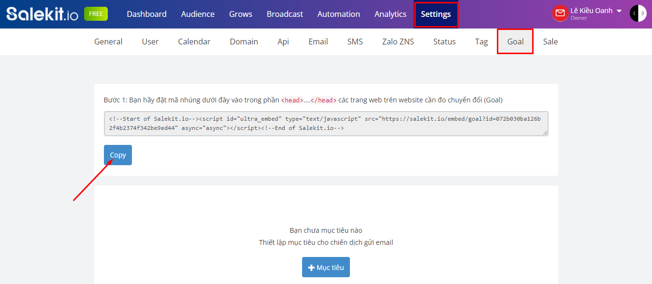The image size is (652, 284).
Task: Select the Tag tab
Action: click(x=481, y=42)
